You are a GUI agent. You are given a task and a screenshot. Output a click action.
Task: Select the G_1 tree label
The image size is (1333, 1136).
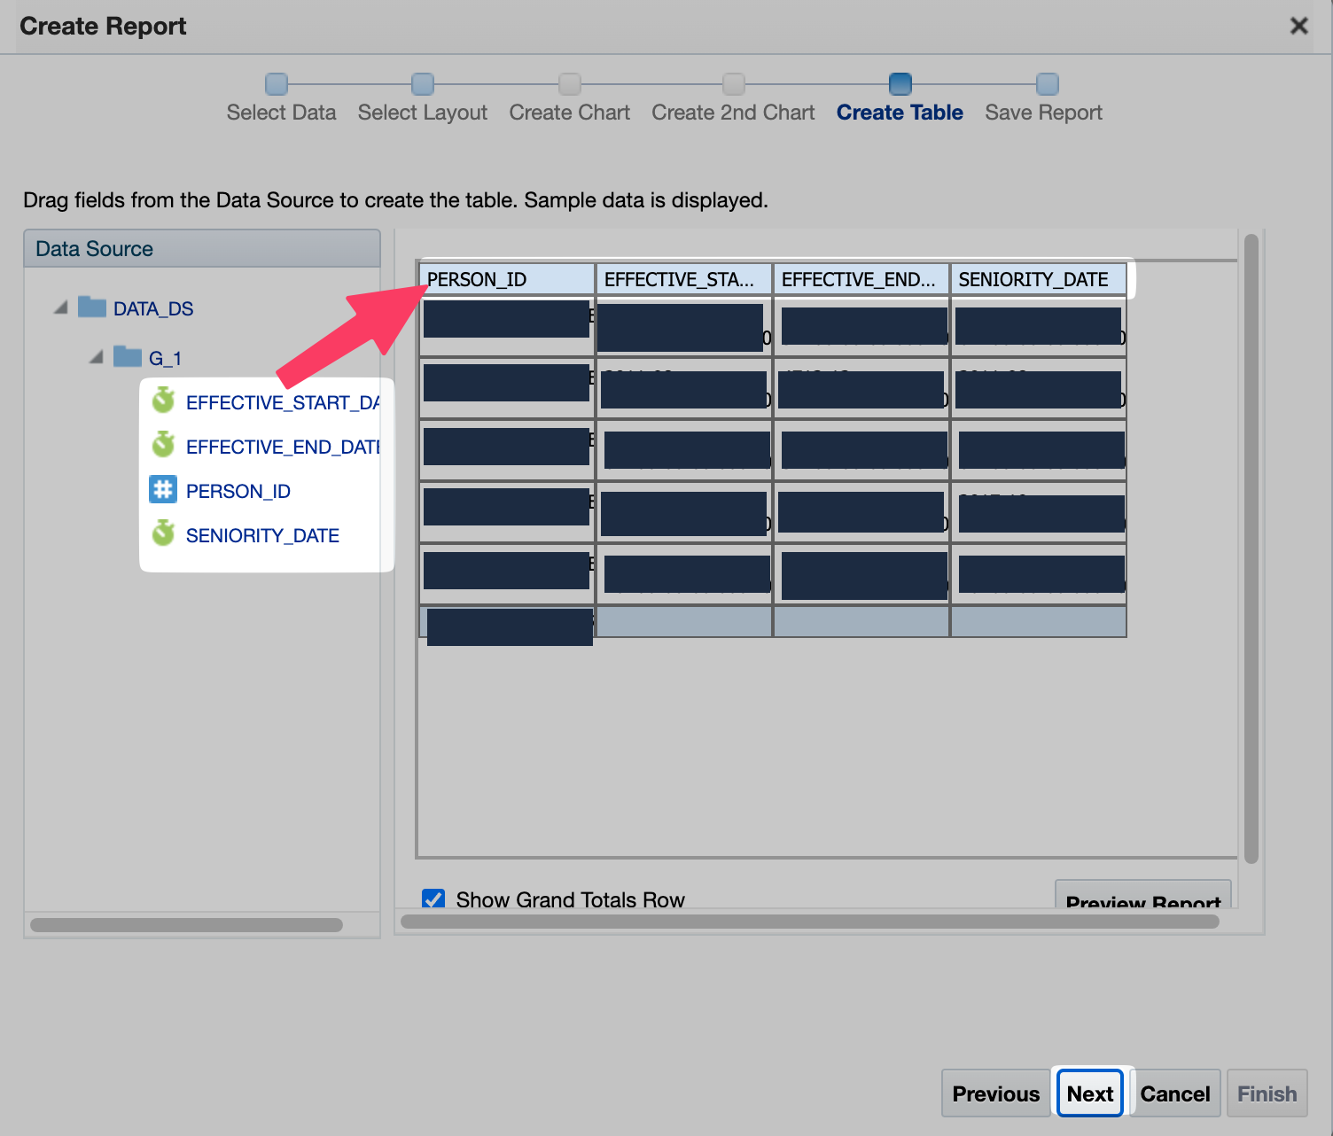pos(165,358)
